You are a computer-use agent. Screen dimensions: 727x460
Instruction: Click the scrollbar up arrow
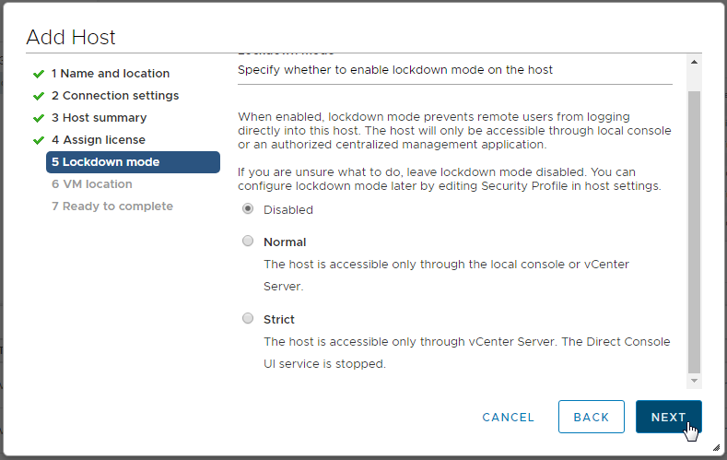[695, 63]
